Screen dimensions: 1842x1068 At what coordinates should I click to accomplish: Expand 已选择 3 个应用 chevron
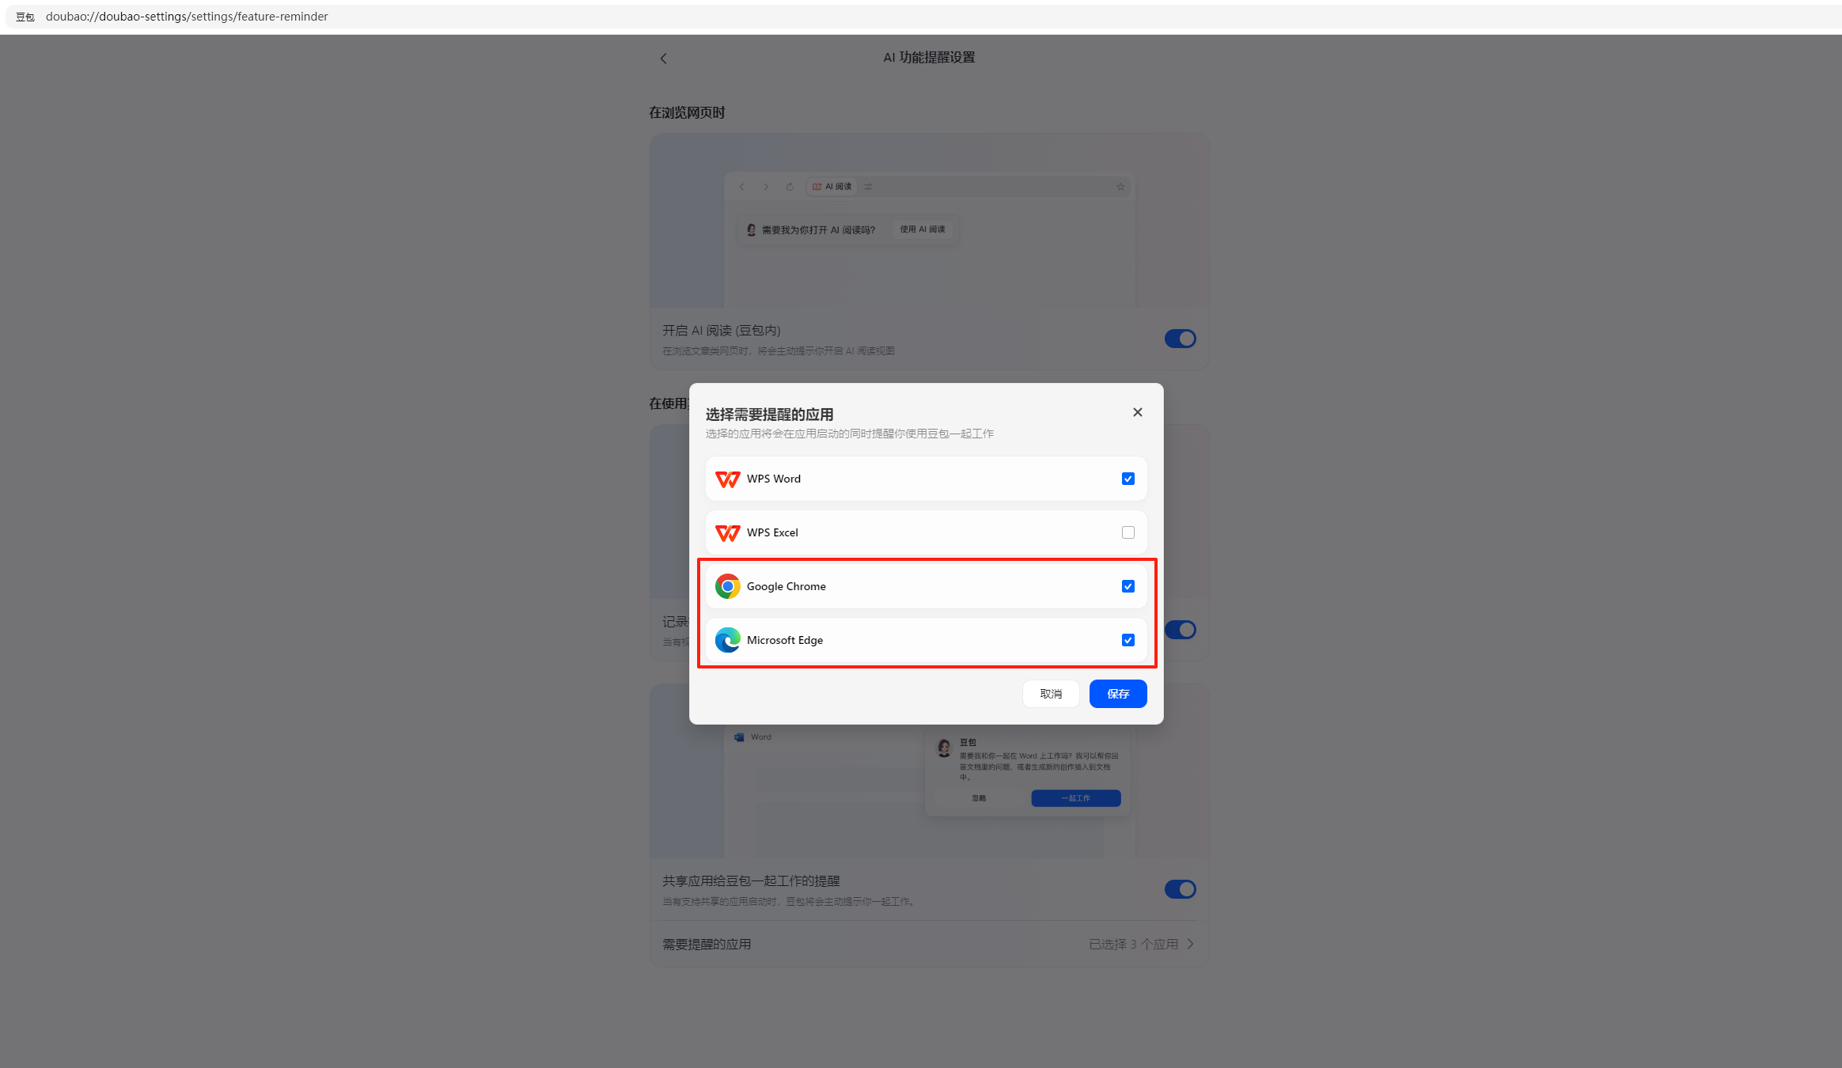[1190, 944]
